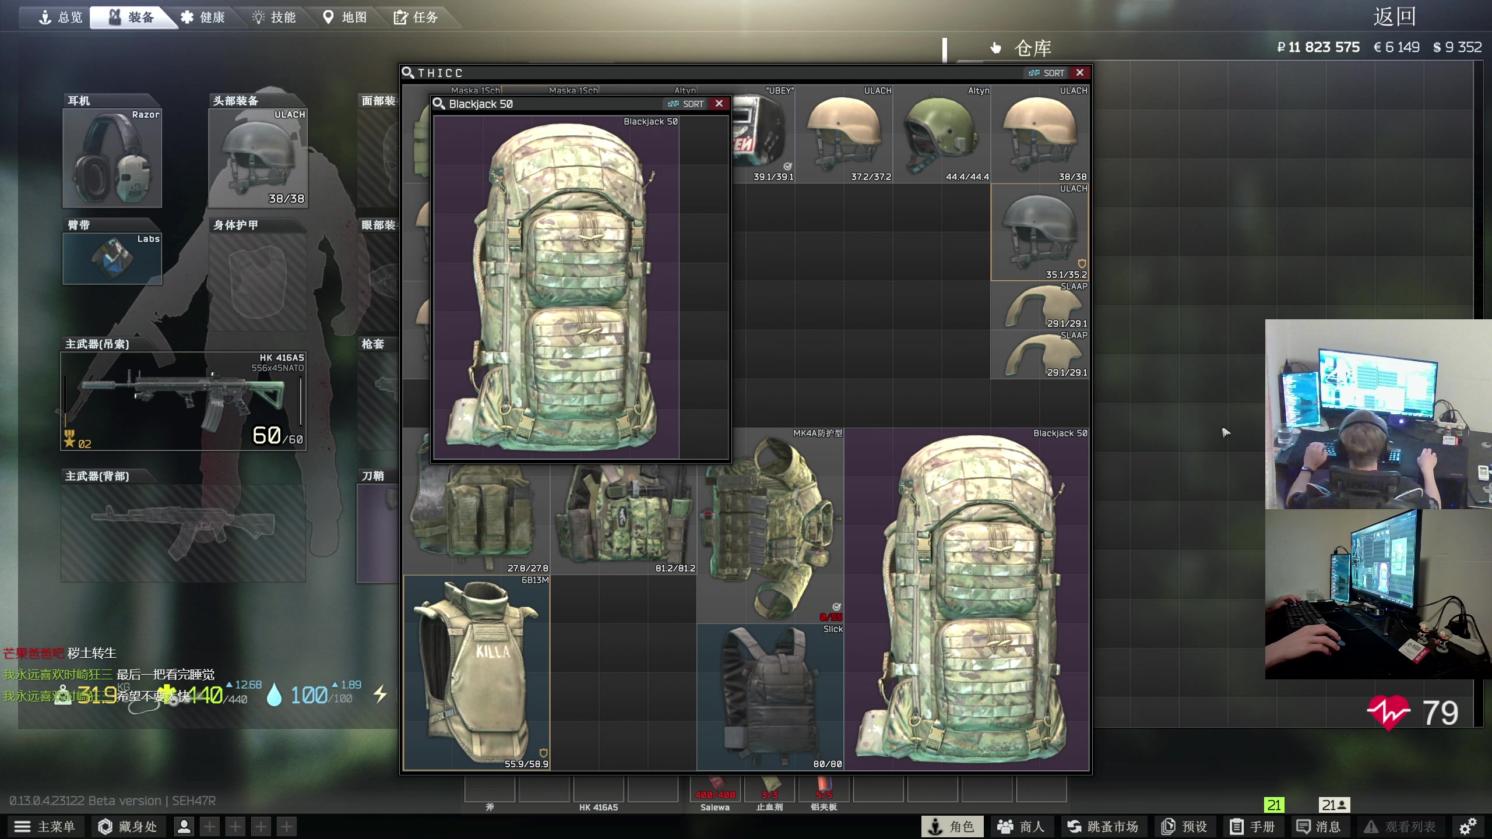1492x839 pixels.
Task: Click the profile silhouette icon in bottom bar
Action: point(184,826)
